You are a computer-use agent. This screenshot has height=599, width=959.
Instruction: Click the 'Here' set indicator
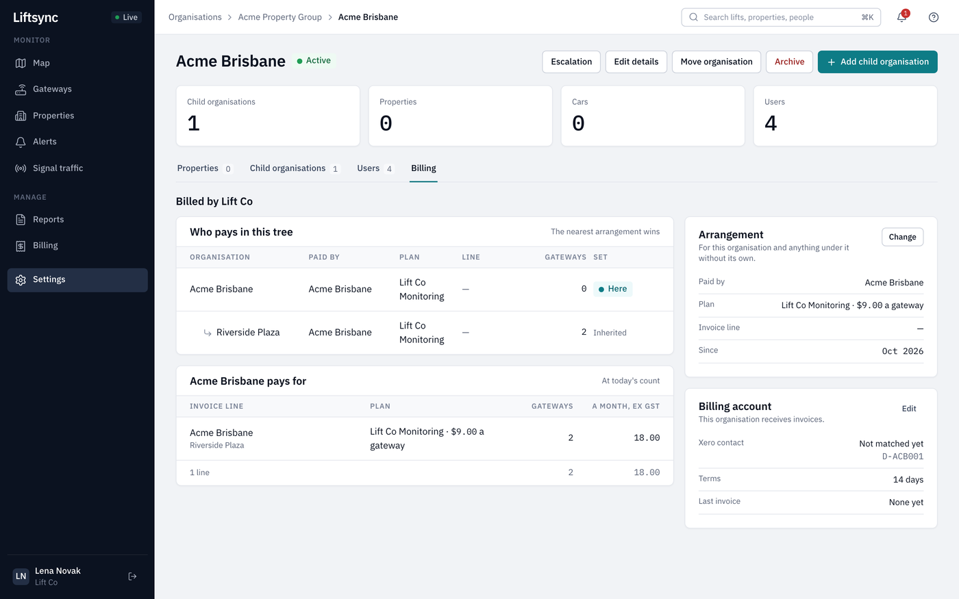(612, 289)
